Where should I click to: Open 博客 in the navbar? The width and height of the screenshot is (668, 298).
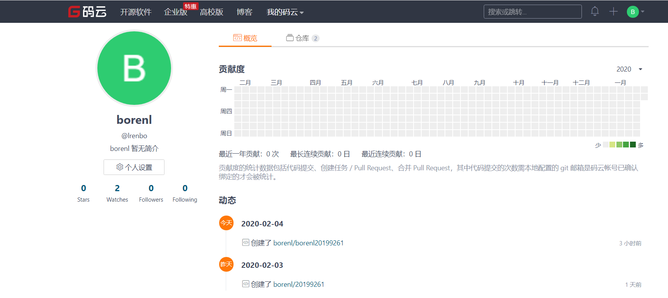(x=244, y=12)
